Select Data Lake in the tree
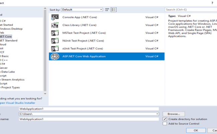Viewport: 217px width, 134px height. point(7,72)
